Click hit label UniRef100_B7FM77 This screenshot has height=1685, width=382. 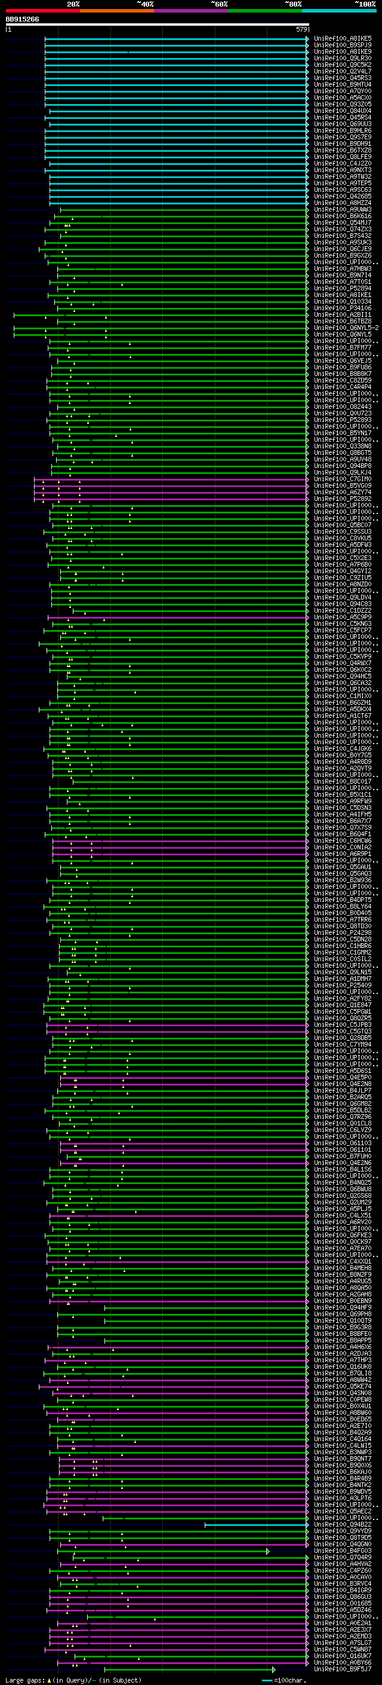(x=343, y=347)
